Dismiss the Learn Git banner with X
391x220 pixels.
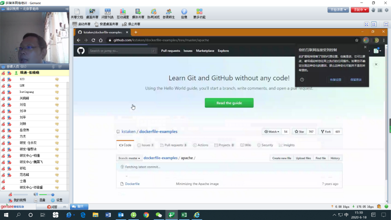click(x=376, y=64)
